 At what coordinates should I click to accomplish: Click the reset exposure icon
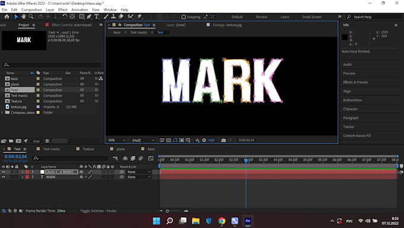click(204, 140)
